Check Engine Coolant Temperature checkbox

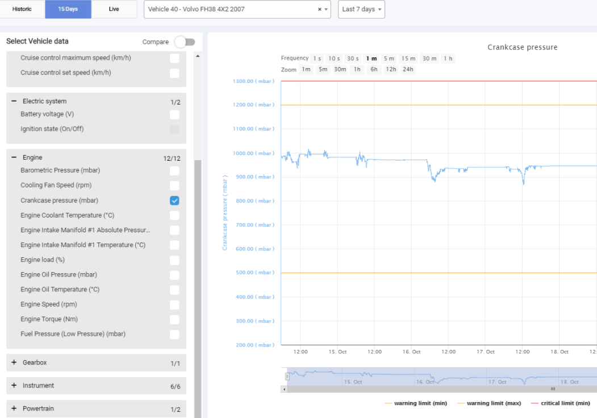tap(174, 215)
